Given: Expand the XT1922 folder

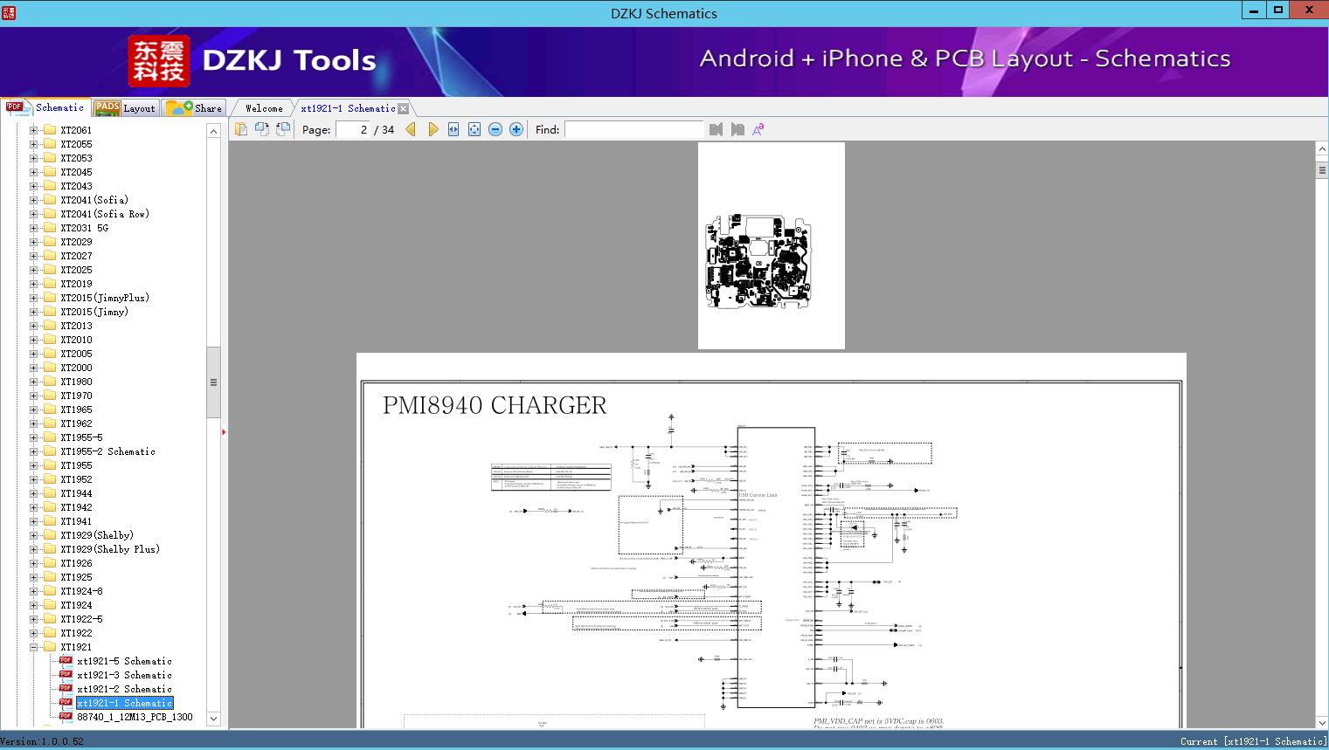Looking at the screenshot, I should pos(33,633).
